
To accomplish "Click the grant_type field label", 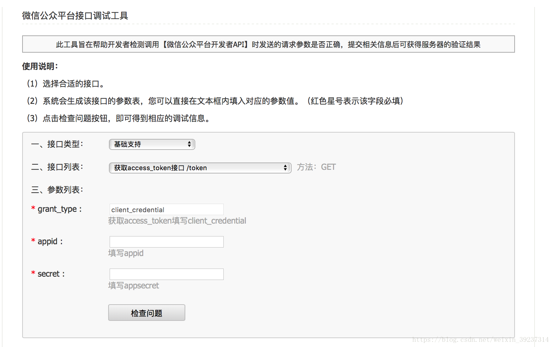I will click(x=59, y=209).
